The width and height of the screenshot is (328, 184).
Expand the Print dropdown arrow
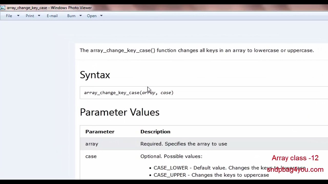39,16
